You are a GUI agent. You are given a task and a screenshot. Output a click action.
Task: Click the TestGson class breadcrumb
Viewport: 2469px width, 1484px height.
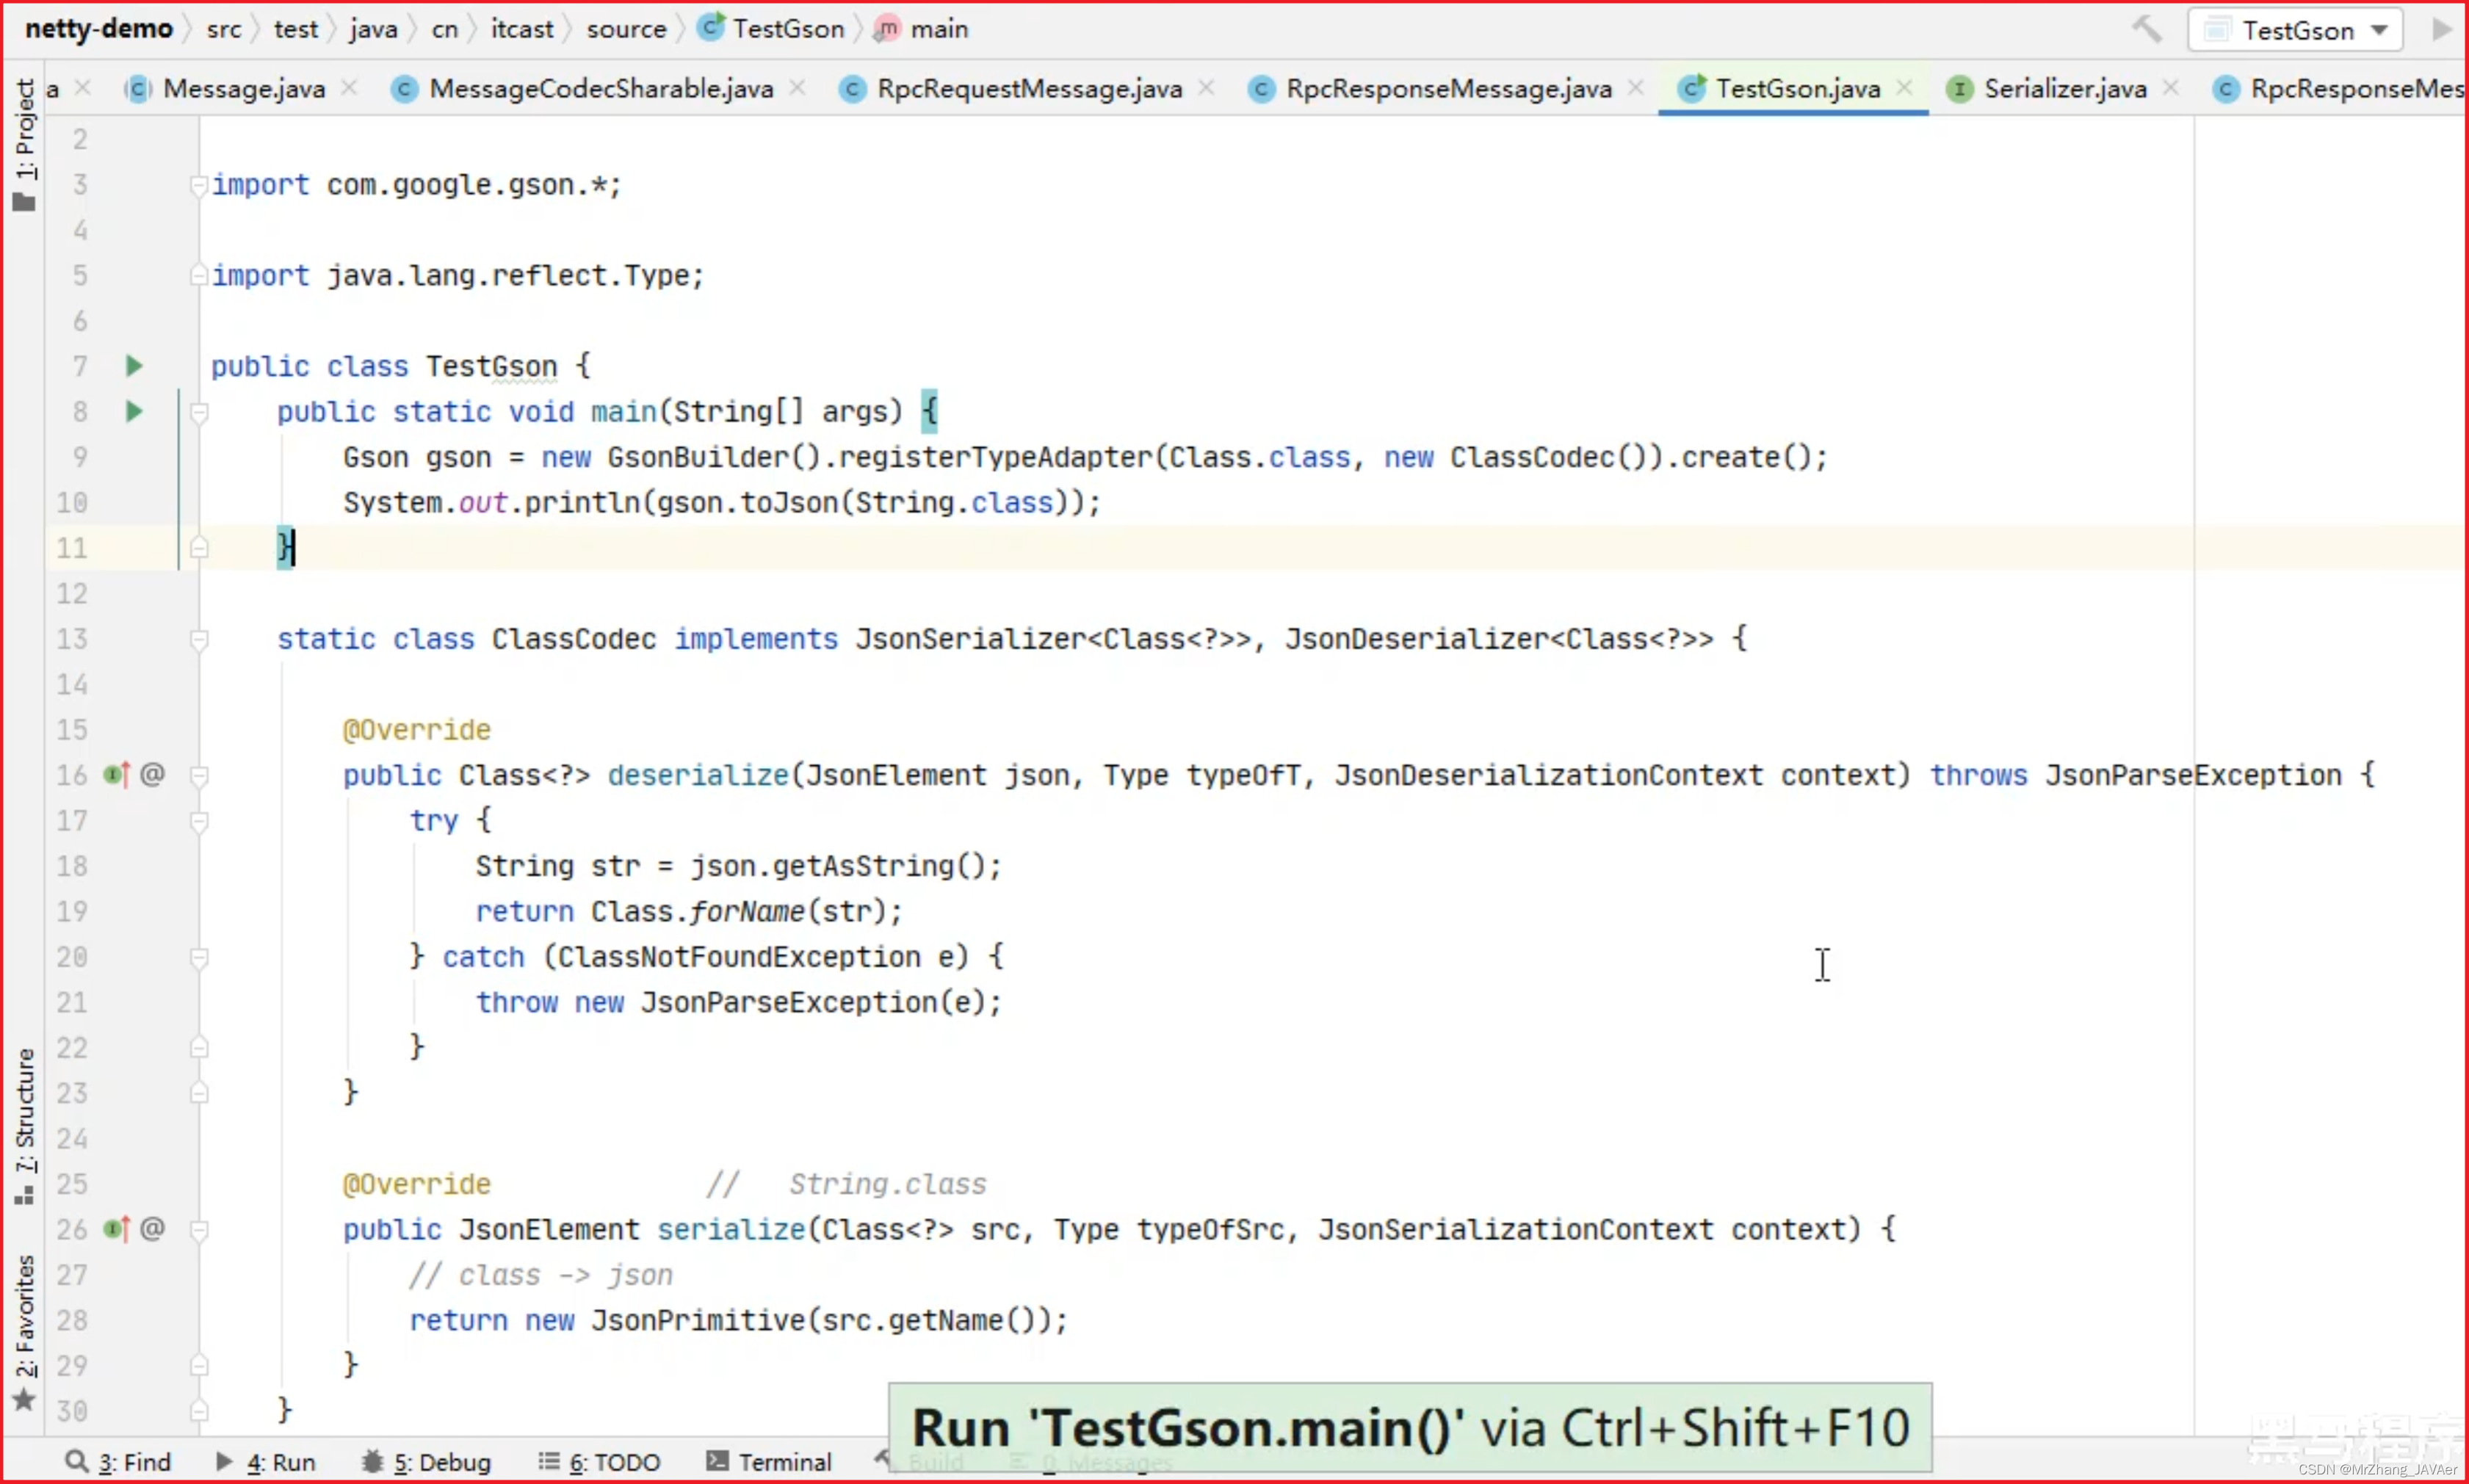[771, 29]
